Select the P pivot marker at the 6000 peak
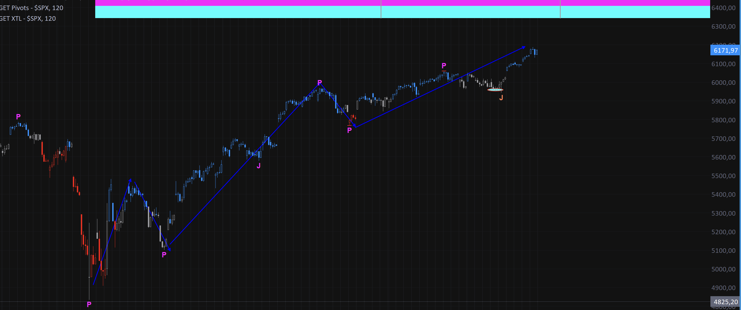 [x=320, y=82]
